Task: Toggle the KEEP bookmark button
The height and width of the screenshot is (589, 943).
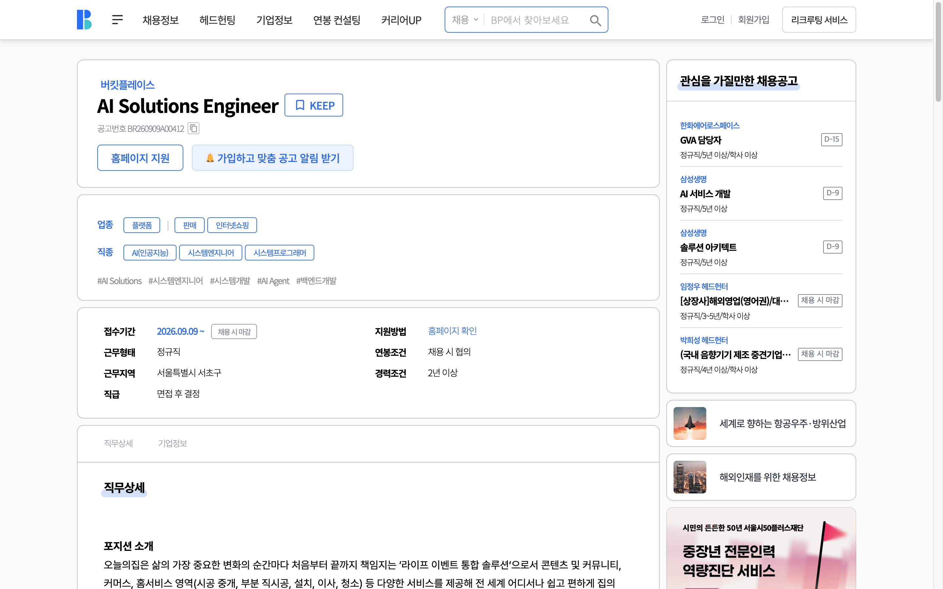Action: click(314, 105)
